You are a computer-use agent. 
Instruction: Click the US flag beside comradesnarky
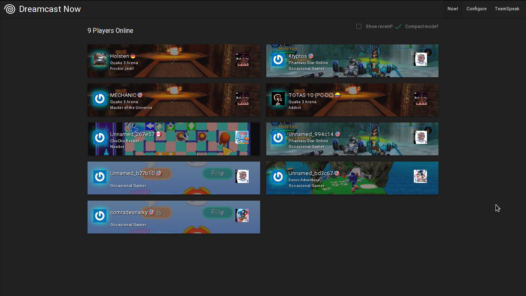tap(152, 213)
